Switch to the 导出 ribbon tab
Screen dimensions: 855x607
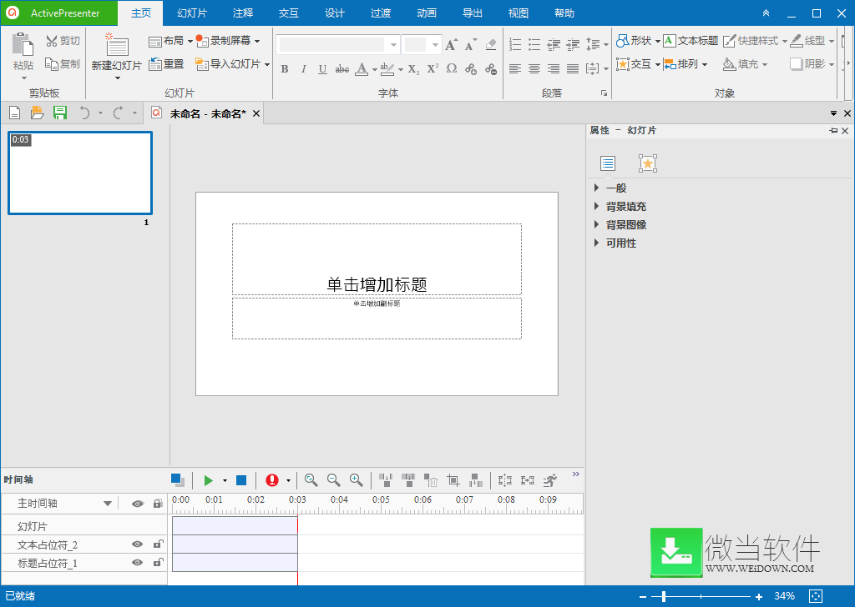tap(473, 13)
